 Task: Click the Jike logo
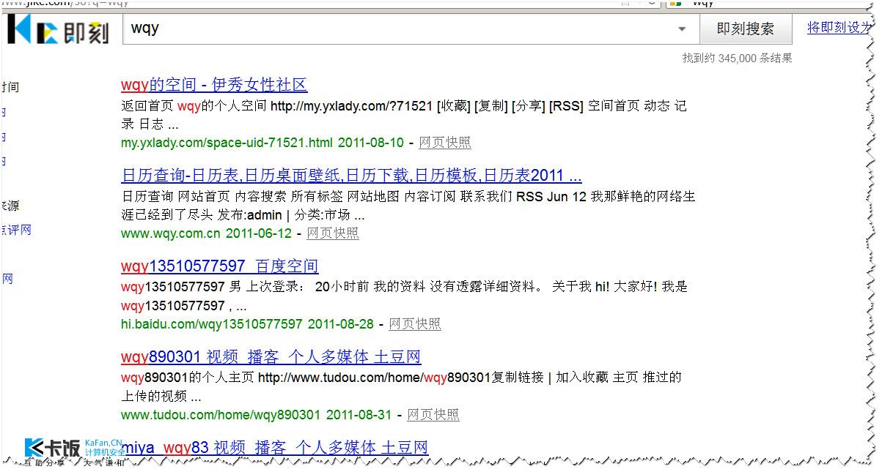pyautogui.click(x=57, y=29)
